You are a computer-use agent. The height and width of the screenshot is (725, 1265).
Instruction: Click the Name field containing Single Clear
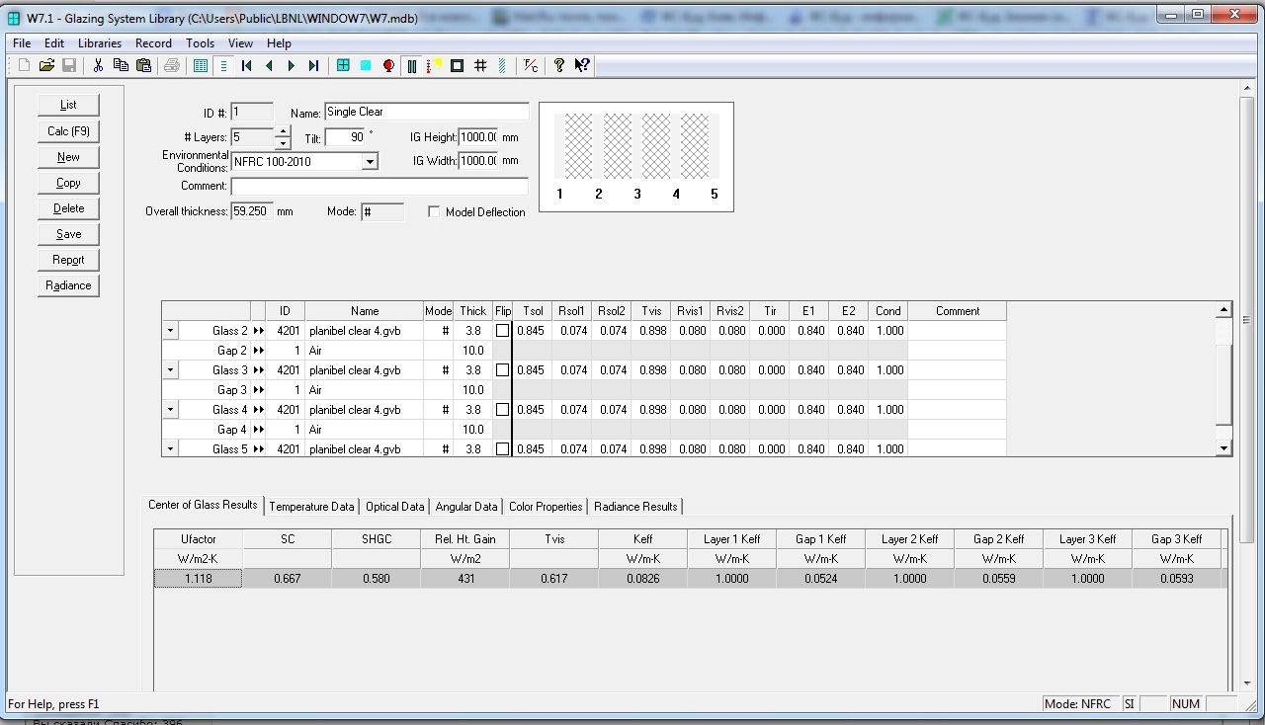(x=426, y=112)
